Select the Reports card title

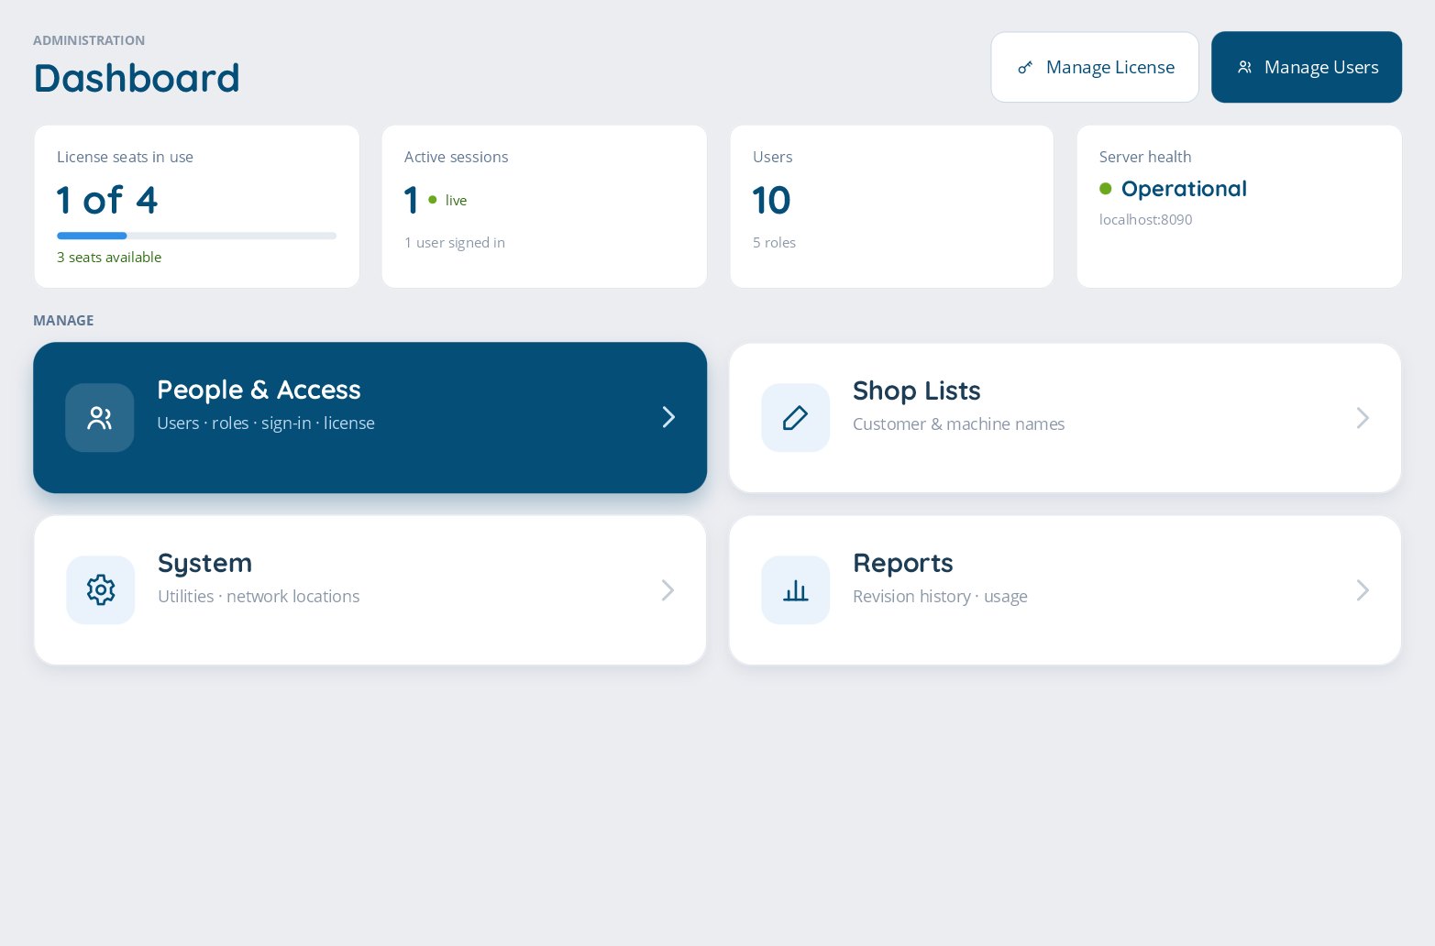(903, 563)
